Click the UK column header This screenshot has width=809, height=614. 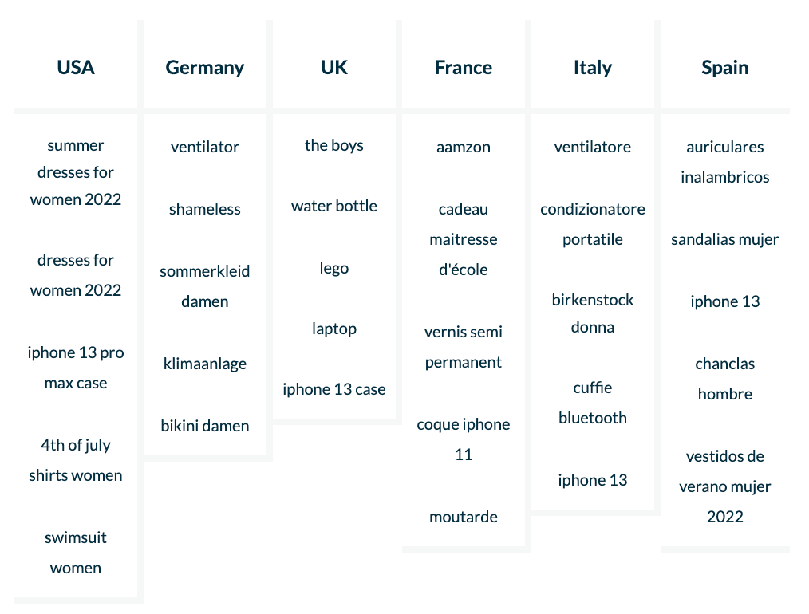tap(334, 68)
